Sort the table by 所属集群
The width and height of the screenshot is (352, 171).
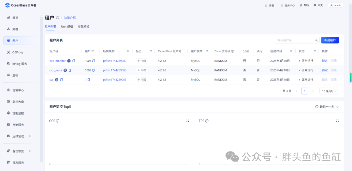click(x=128, y=51)
